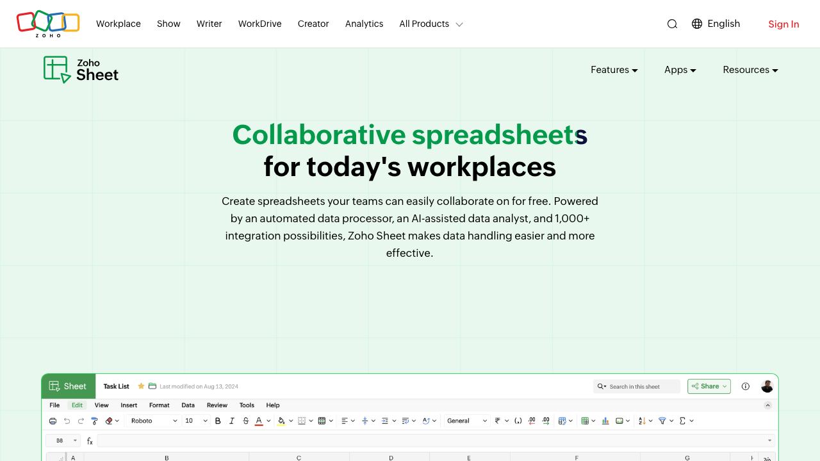Click the Search in this sheet field
The image size is (820, 461).
[x=636, y=386]
